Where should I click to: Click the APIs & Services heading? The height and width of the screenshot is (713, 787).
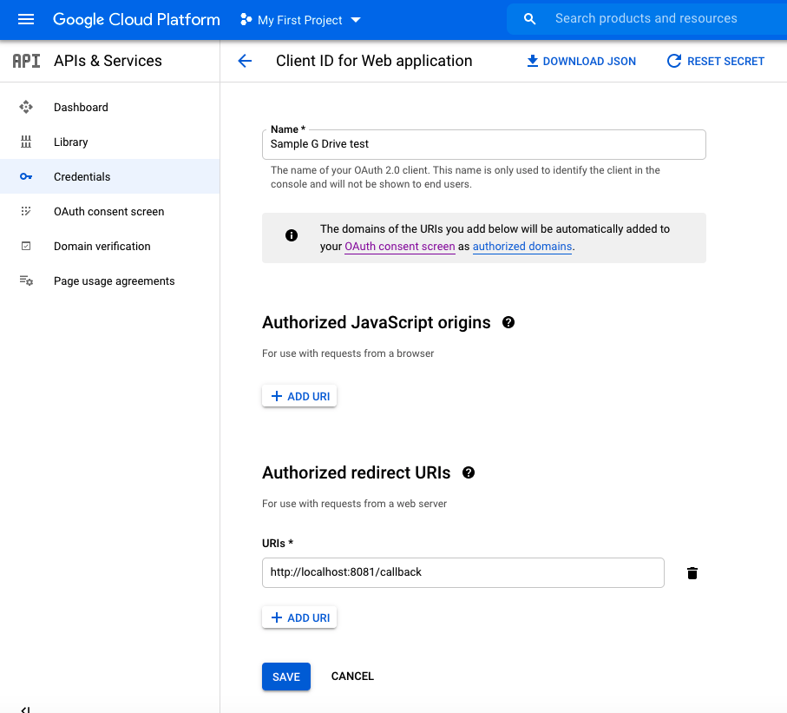[x=108, y=61]
